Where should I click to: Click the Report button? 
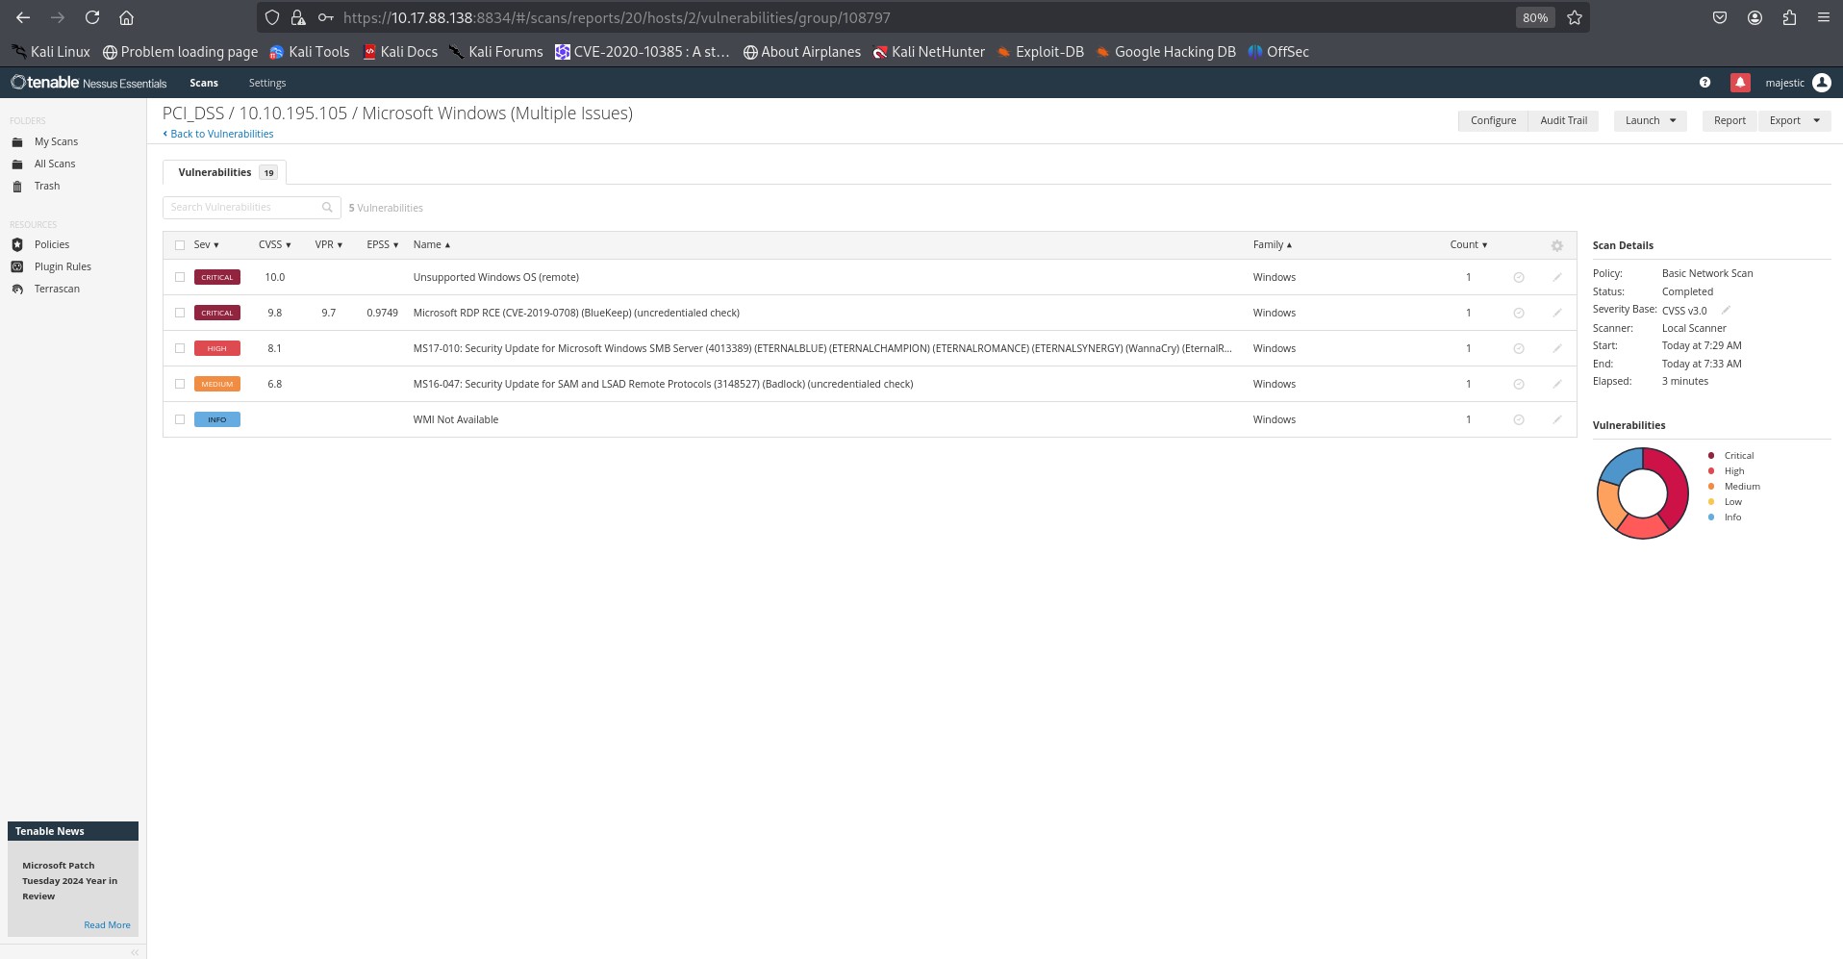coord(1729,120)
